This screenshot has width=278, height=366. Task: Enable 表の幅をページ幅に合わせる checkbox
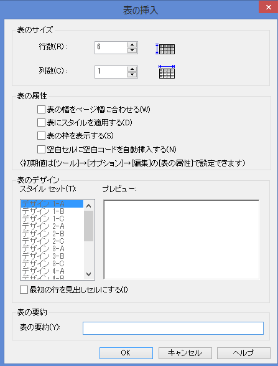tap(41, 110)
